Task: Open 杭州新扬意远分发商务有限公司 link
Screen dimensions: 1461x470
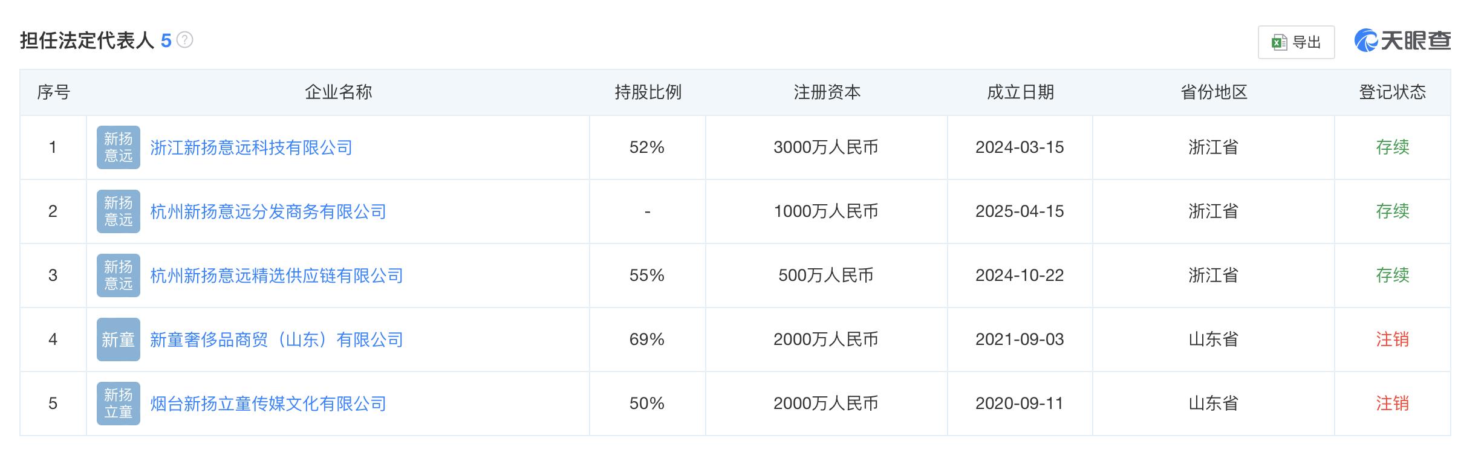Action: click(x=268, y=211)
